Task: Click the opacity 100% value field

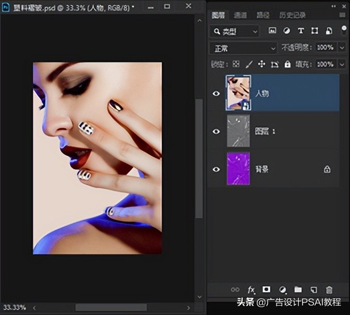Action: click(x=326, y=47)
